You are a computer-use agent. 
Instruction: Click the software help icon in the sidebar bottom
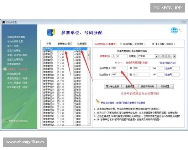(x=7, y=120)
